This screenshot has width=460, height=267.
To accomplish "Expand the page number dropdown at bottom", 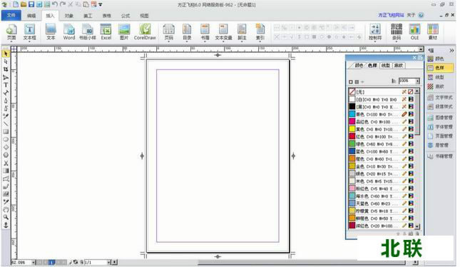I will [x=108, y=262].
